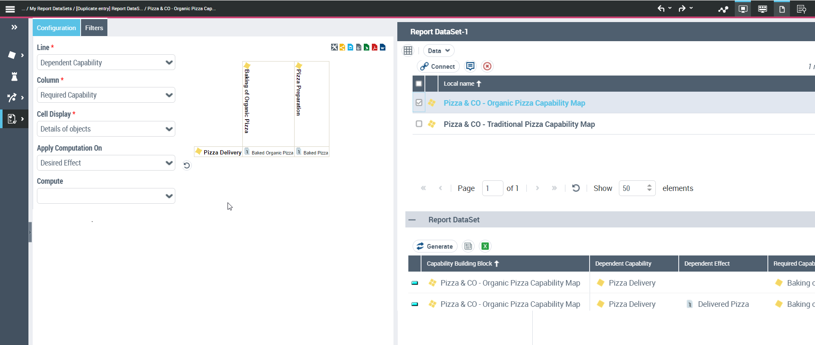Image resolution: width=815 pixels, height=345 pixels.
Task: Check the Traditional Pizza Capability Map row
Action: [x=419, y=124]
